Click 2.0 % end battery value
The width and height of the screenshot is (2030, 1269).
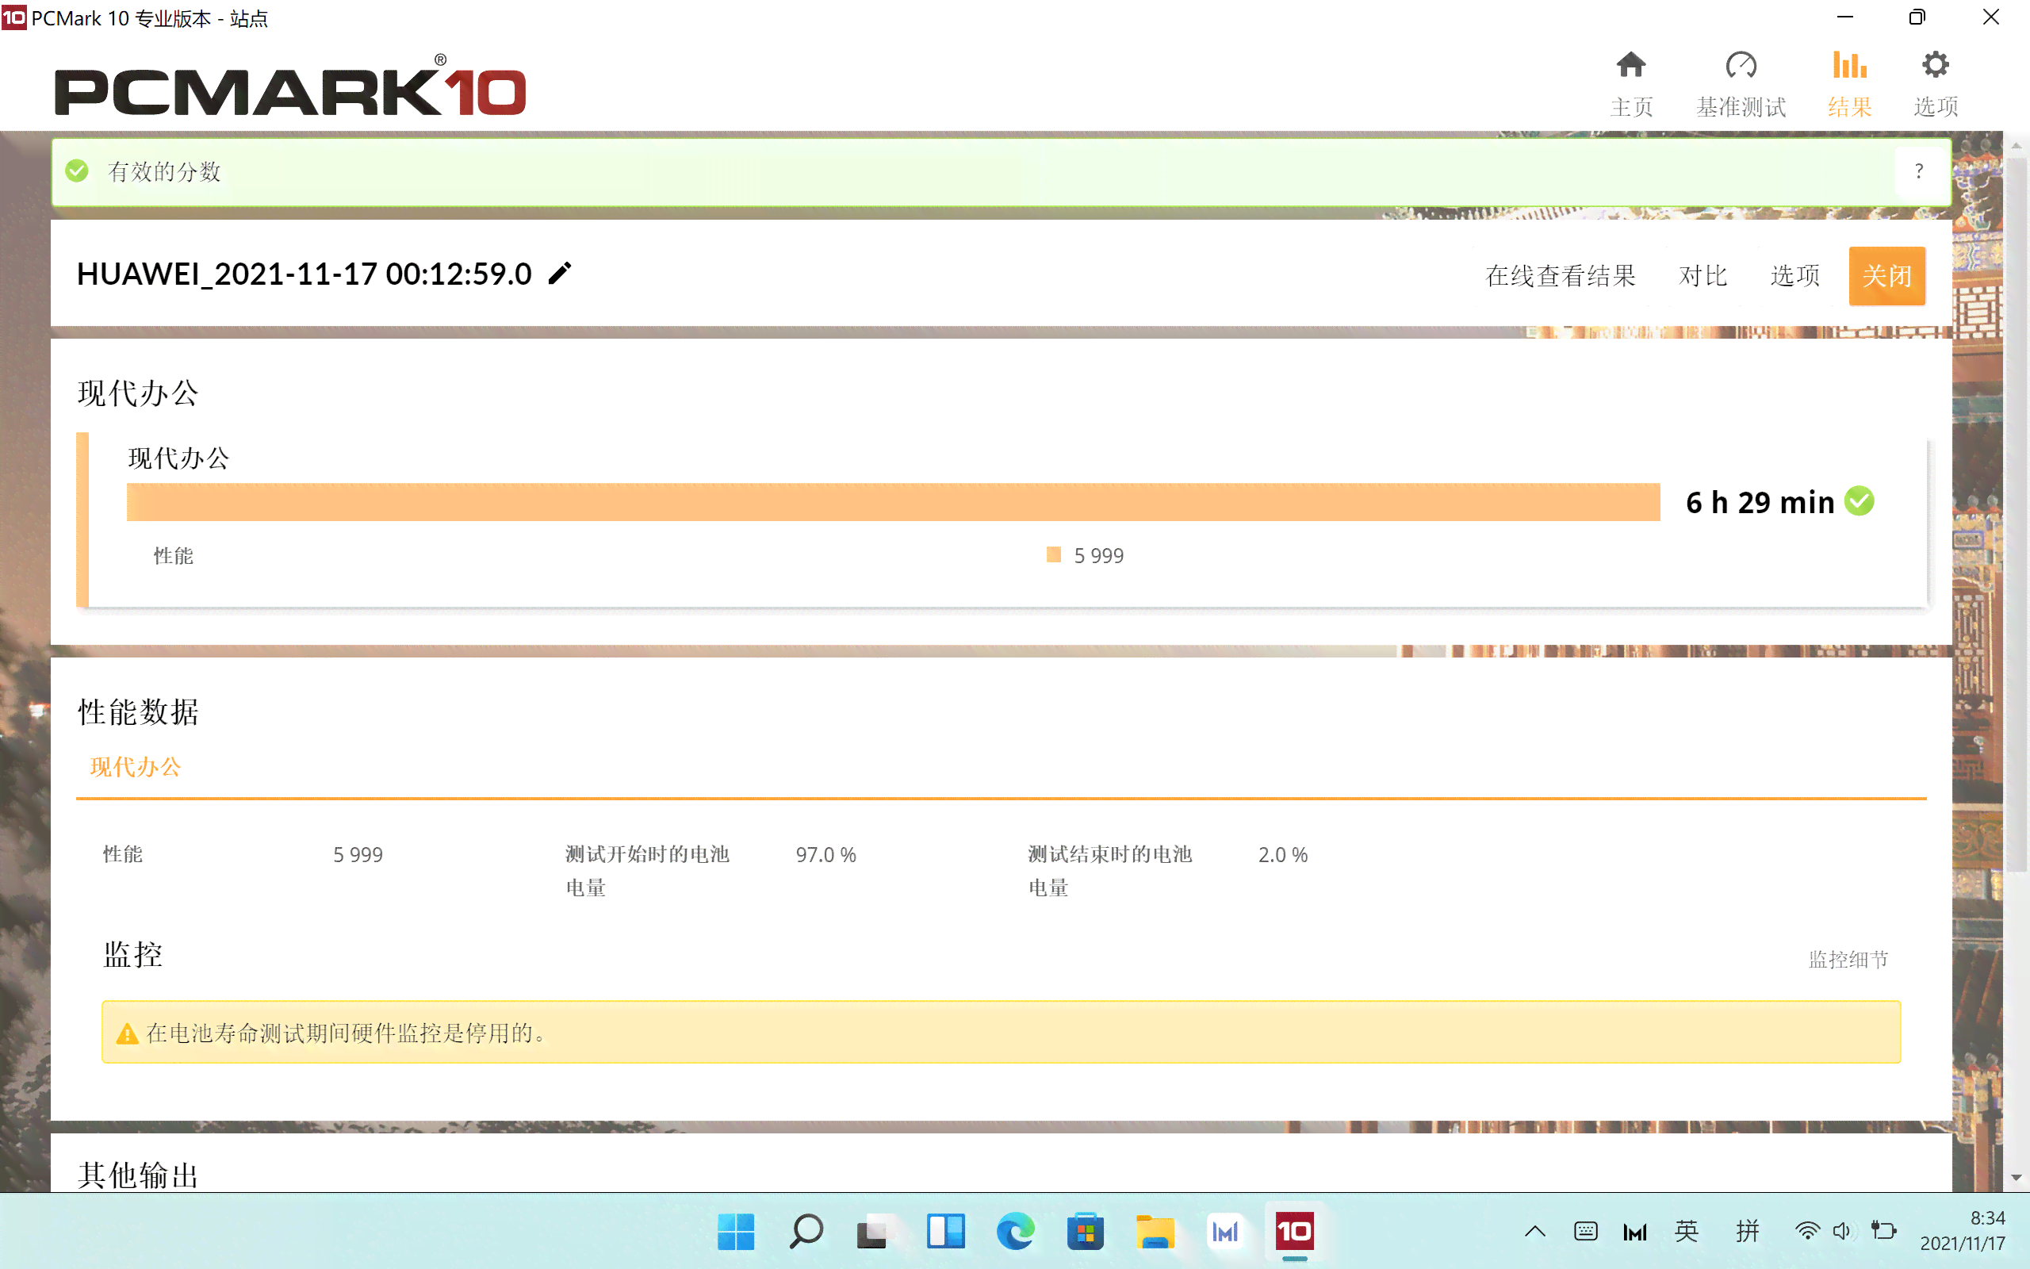pos(1282,854)
